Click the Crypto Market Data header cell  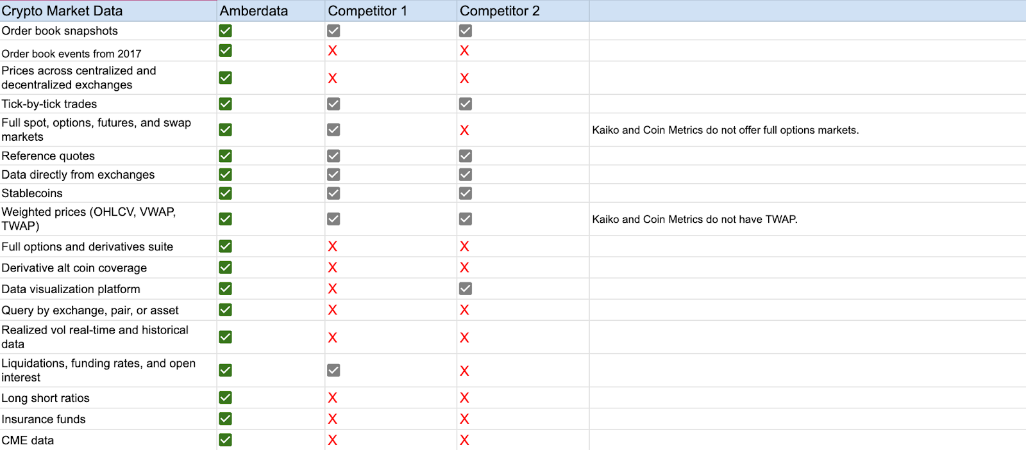(x=62, y=11)
